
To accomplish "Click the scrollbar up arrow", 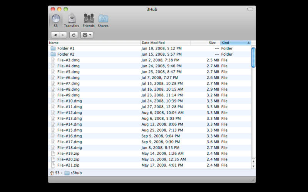I will coord(253,161).
